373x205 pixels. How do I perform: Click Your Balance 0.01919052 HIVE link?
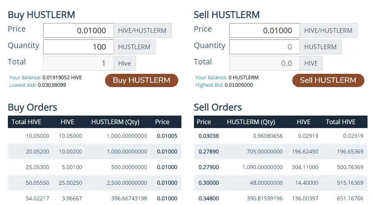45,77
